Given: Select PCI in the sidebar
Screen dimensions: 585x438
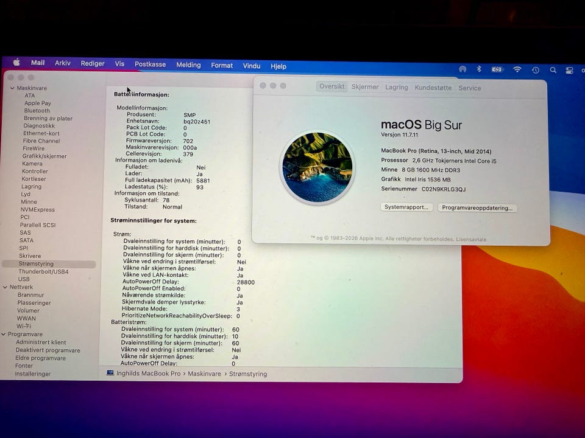Looking at the screenshot, I should pyautogui.click(x=24, y=217).
